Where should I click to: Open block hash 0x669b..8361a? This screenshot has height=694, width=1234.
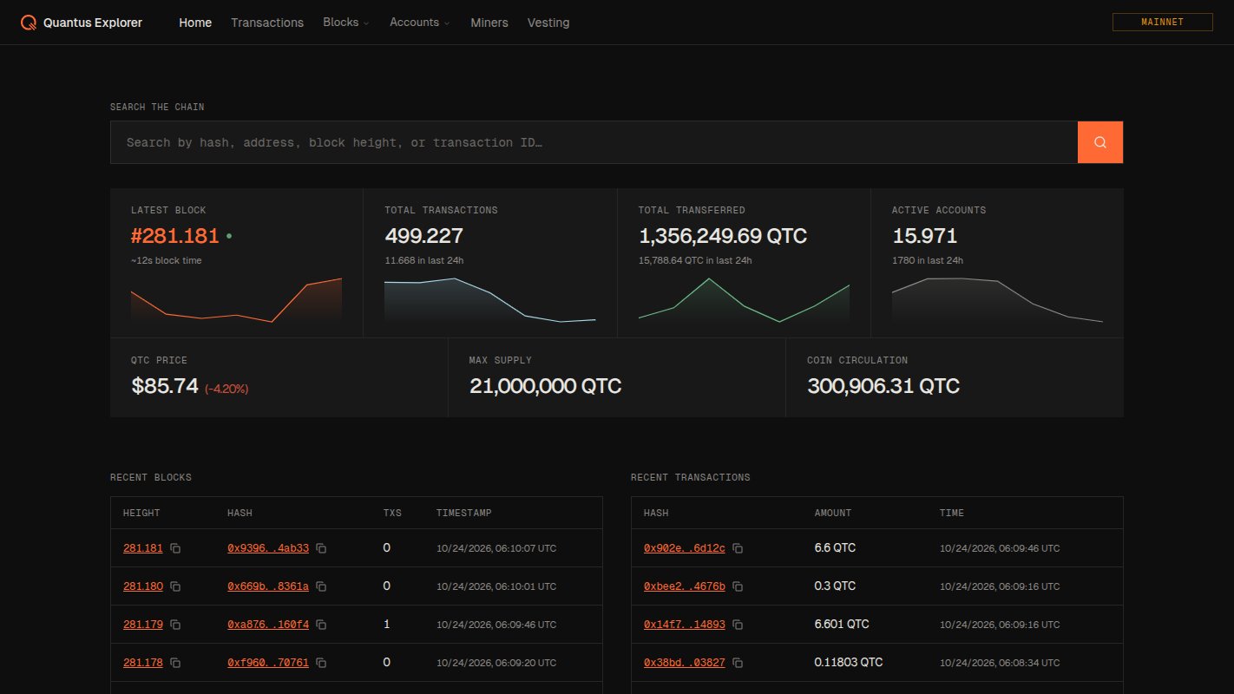(x=268, y=586)
